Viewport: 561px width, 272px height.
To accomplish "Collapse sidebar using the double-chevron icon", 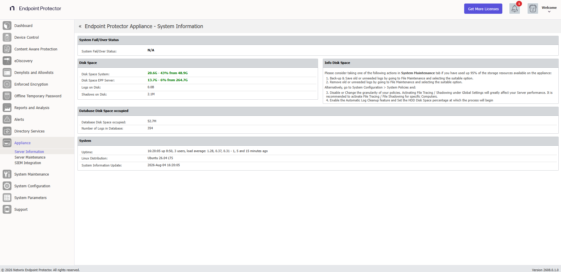I will pyautogui.click(x=80, y=26).
